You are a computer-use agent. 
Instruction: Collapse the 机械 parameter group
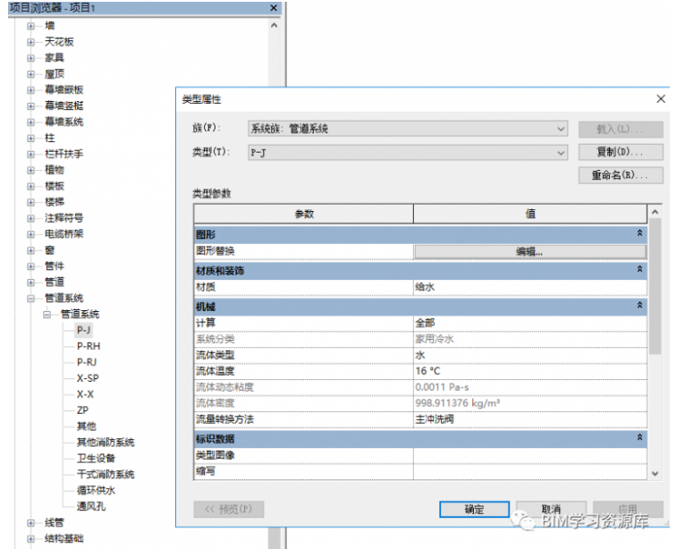coord(639,306)
